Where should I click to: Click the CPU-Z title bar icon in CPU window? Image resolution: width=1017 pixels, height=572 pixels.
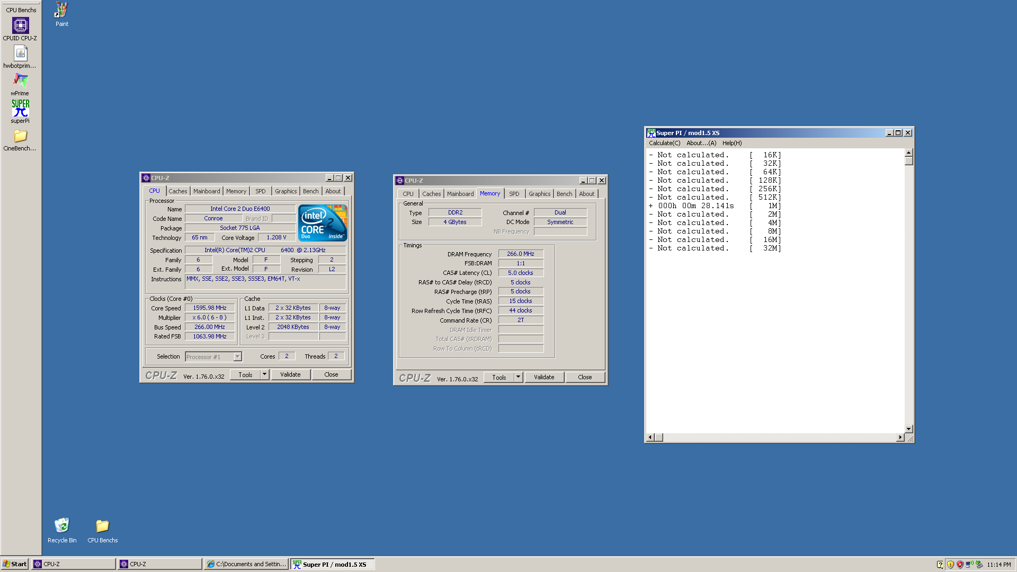click(146, 178)
